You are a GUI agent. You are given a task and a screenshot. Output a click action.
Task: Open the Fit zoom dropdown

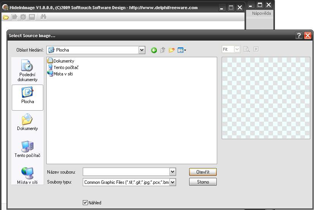click(x=237, y=49)
